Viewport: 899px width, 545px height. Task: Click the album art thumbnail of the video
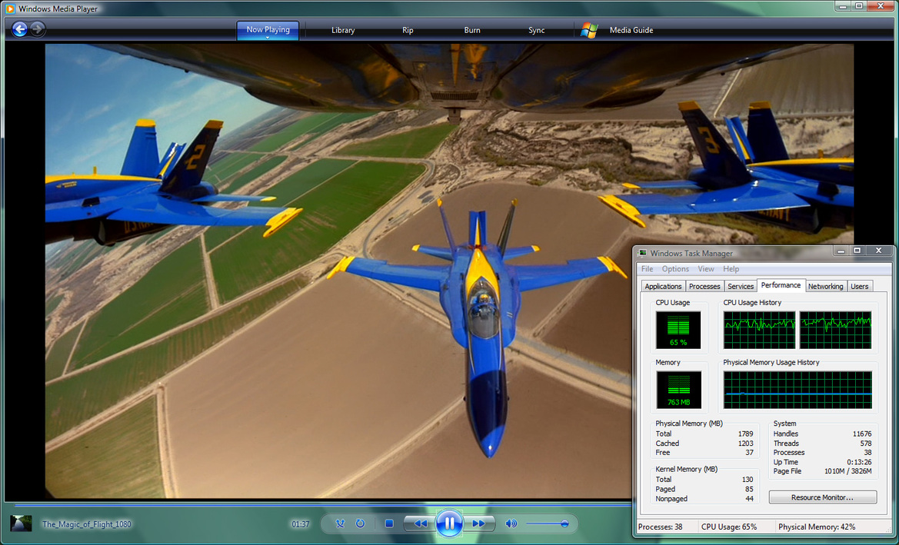(22, 523)
